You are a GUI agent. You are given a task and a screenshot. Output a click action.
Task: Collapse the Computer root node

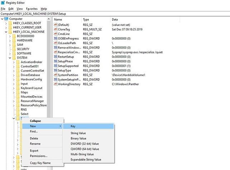(2, 19)
